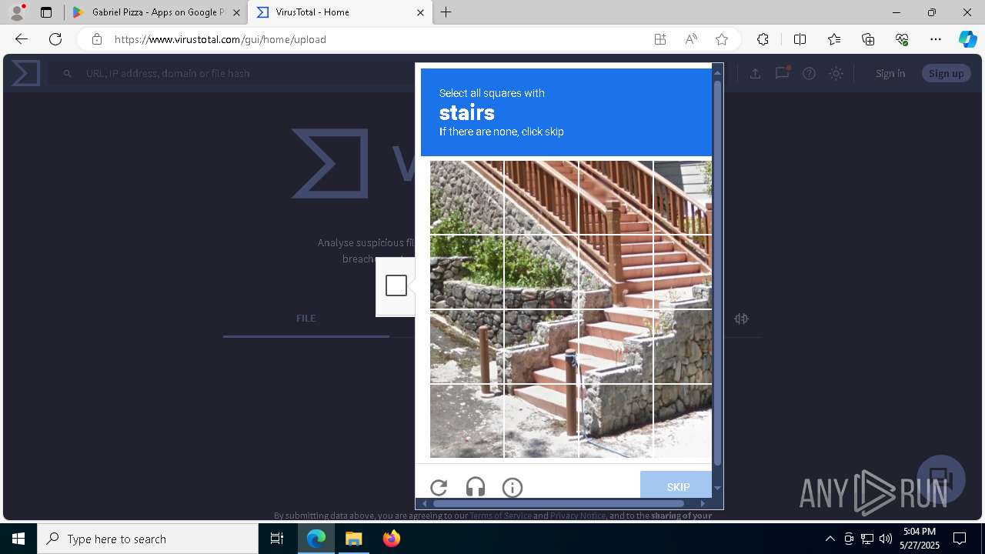Viewport: 985px width, 554px height.
Task: Click the read aloud icon in address bar
Action: [x=691, y=39]
